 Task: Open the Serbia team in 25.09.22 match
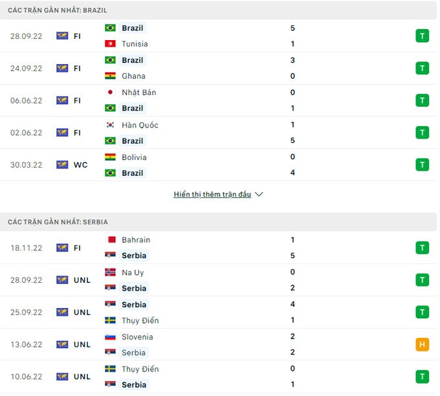click(x=134, y=305)
